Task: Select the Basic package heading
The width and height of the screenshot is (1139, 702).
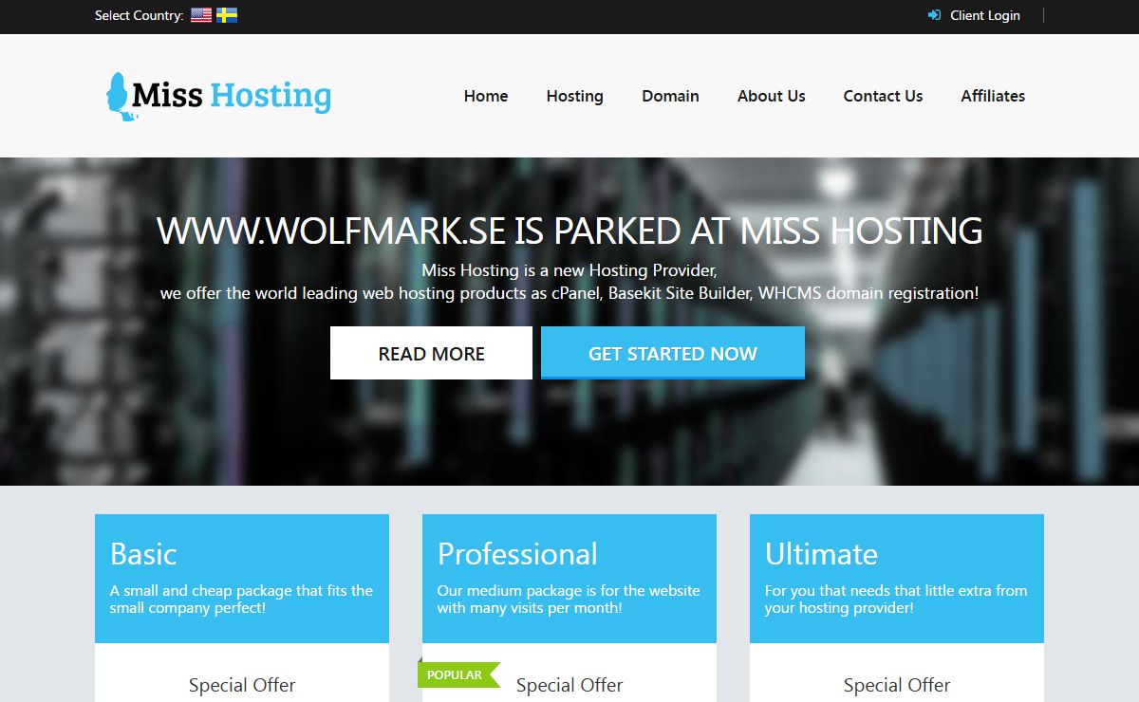Action: click(143, 553)
